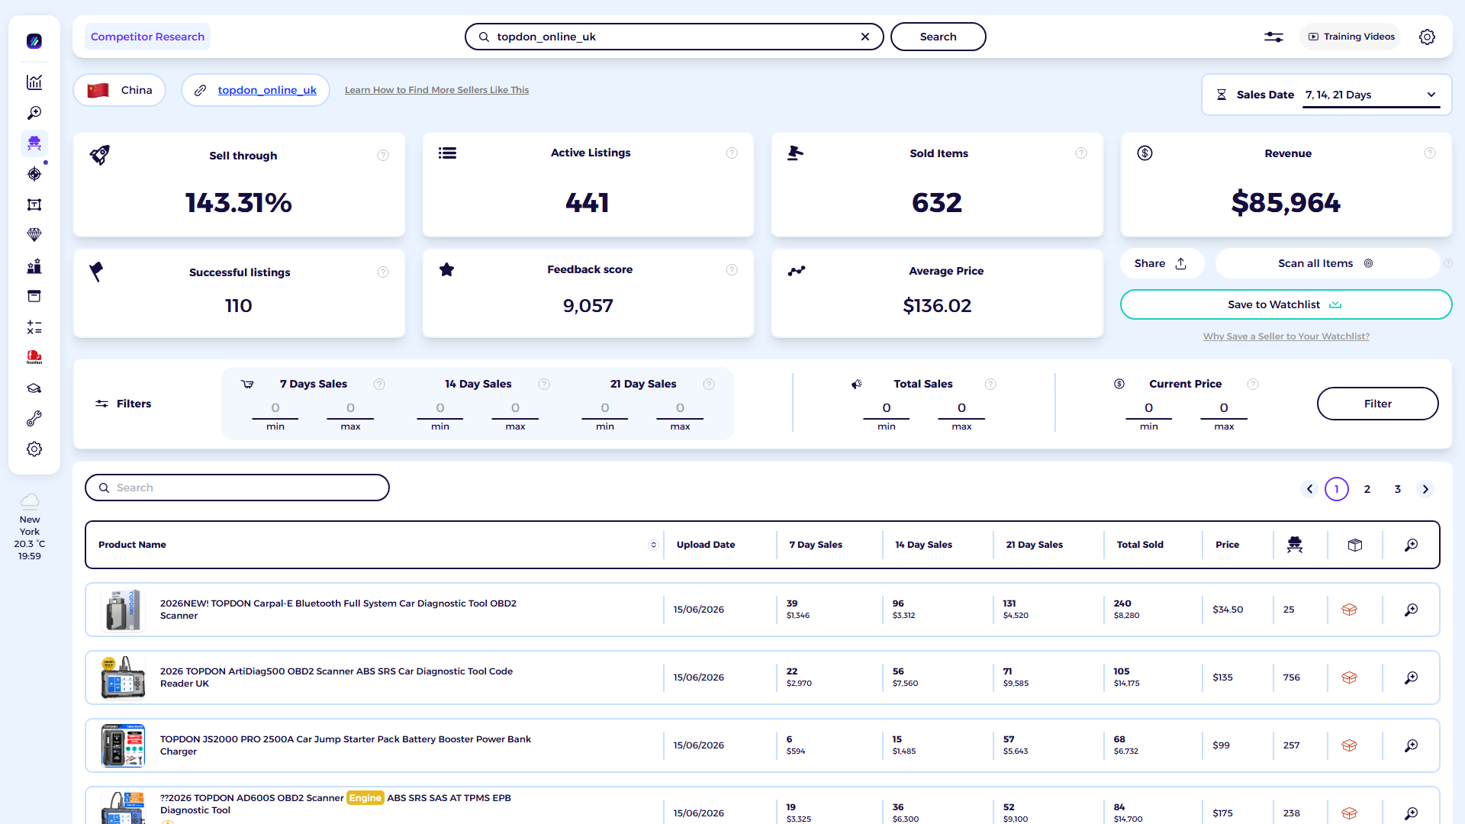Sort by the Total Sold column header

click(1140, 545)
